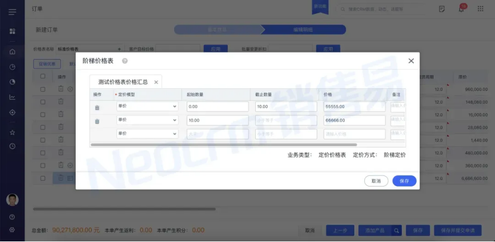495x242 pixels.
Task: Open the apps grid menu at top right
Action: 482,9
